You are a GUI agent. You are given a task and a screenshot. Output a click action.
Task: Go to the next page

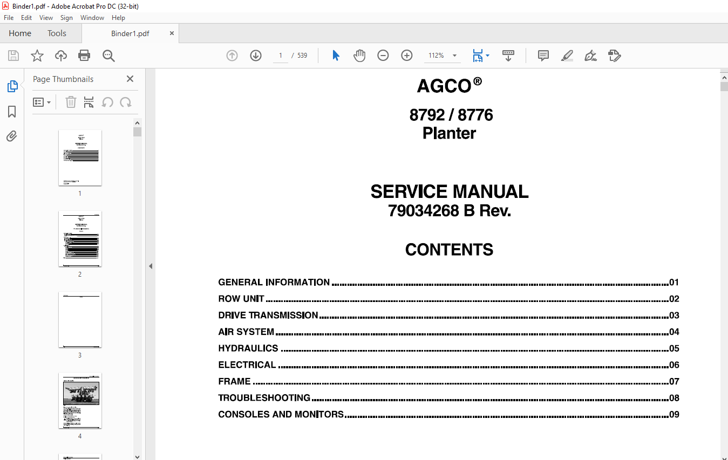pyautogui.click(x=256, y=56)
